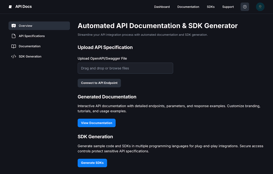The height and width of the screenshot is (174, 273).
Task: Select Documentation label in the sidebar
Action: pos(30,46)
